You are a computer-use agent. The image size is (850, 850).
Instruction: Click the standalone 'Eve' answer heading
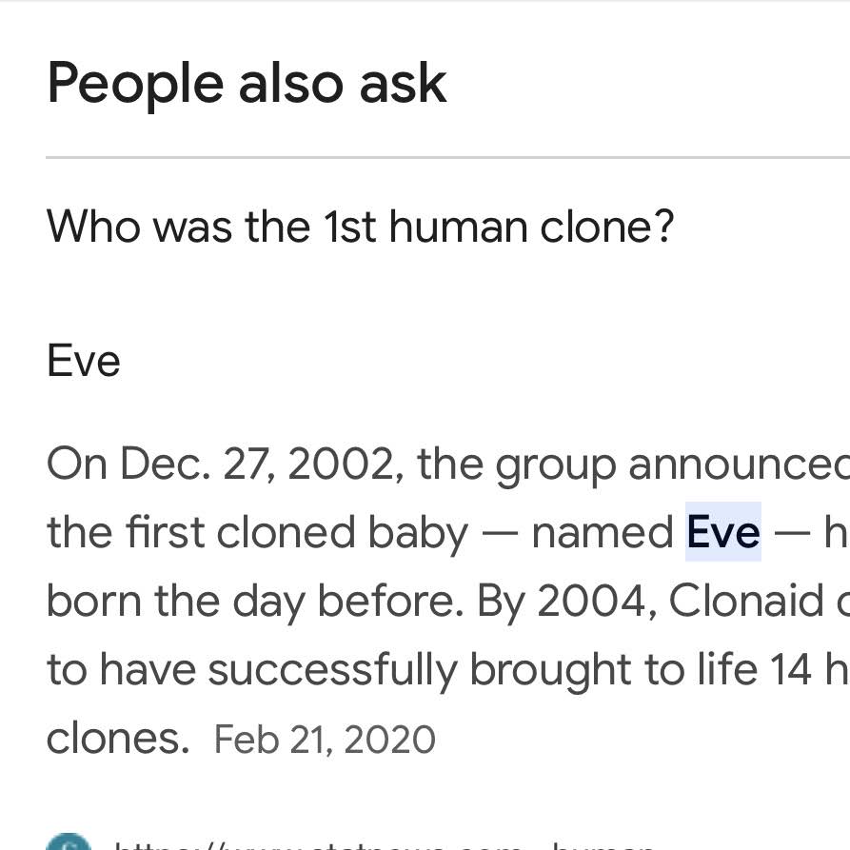coord(84,362)
